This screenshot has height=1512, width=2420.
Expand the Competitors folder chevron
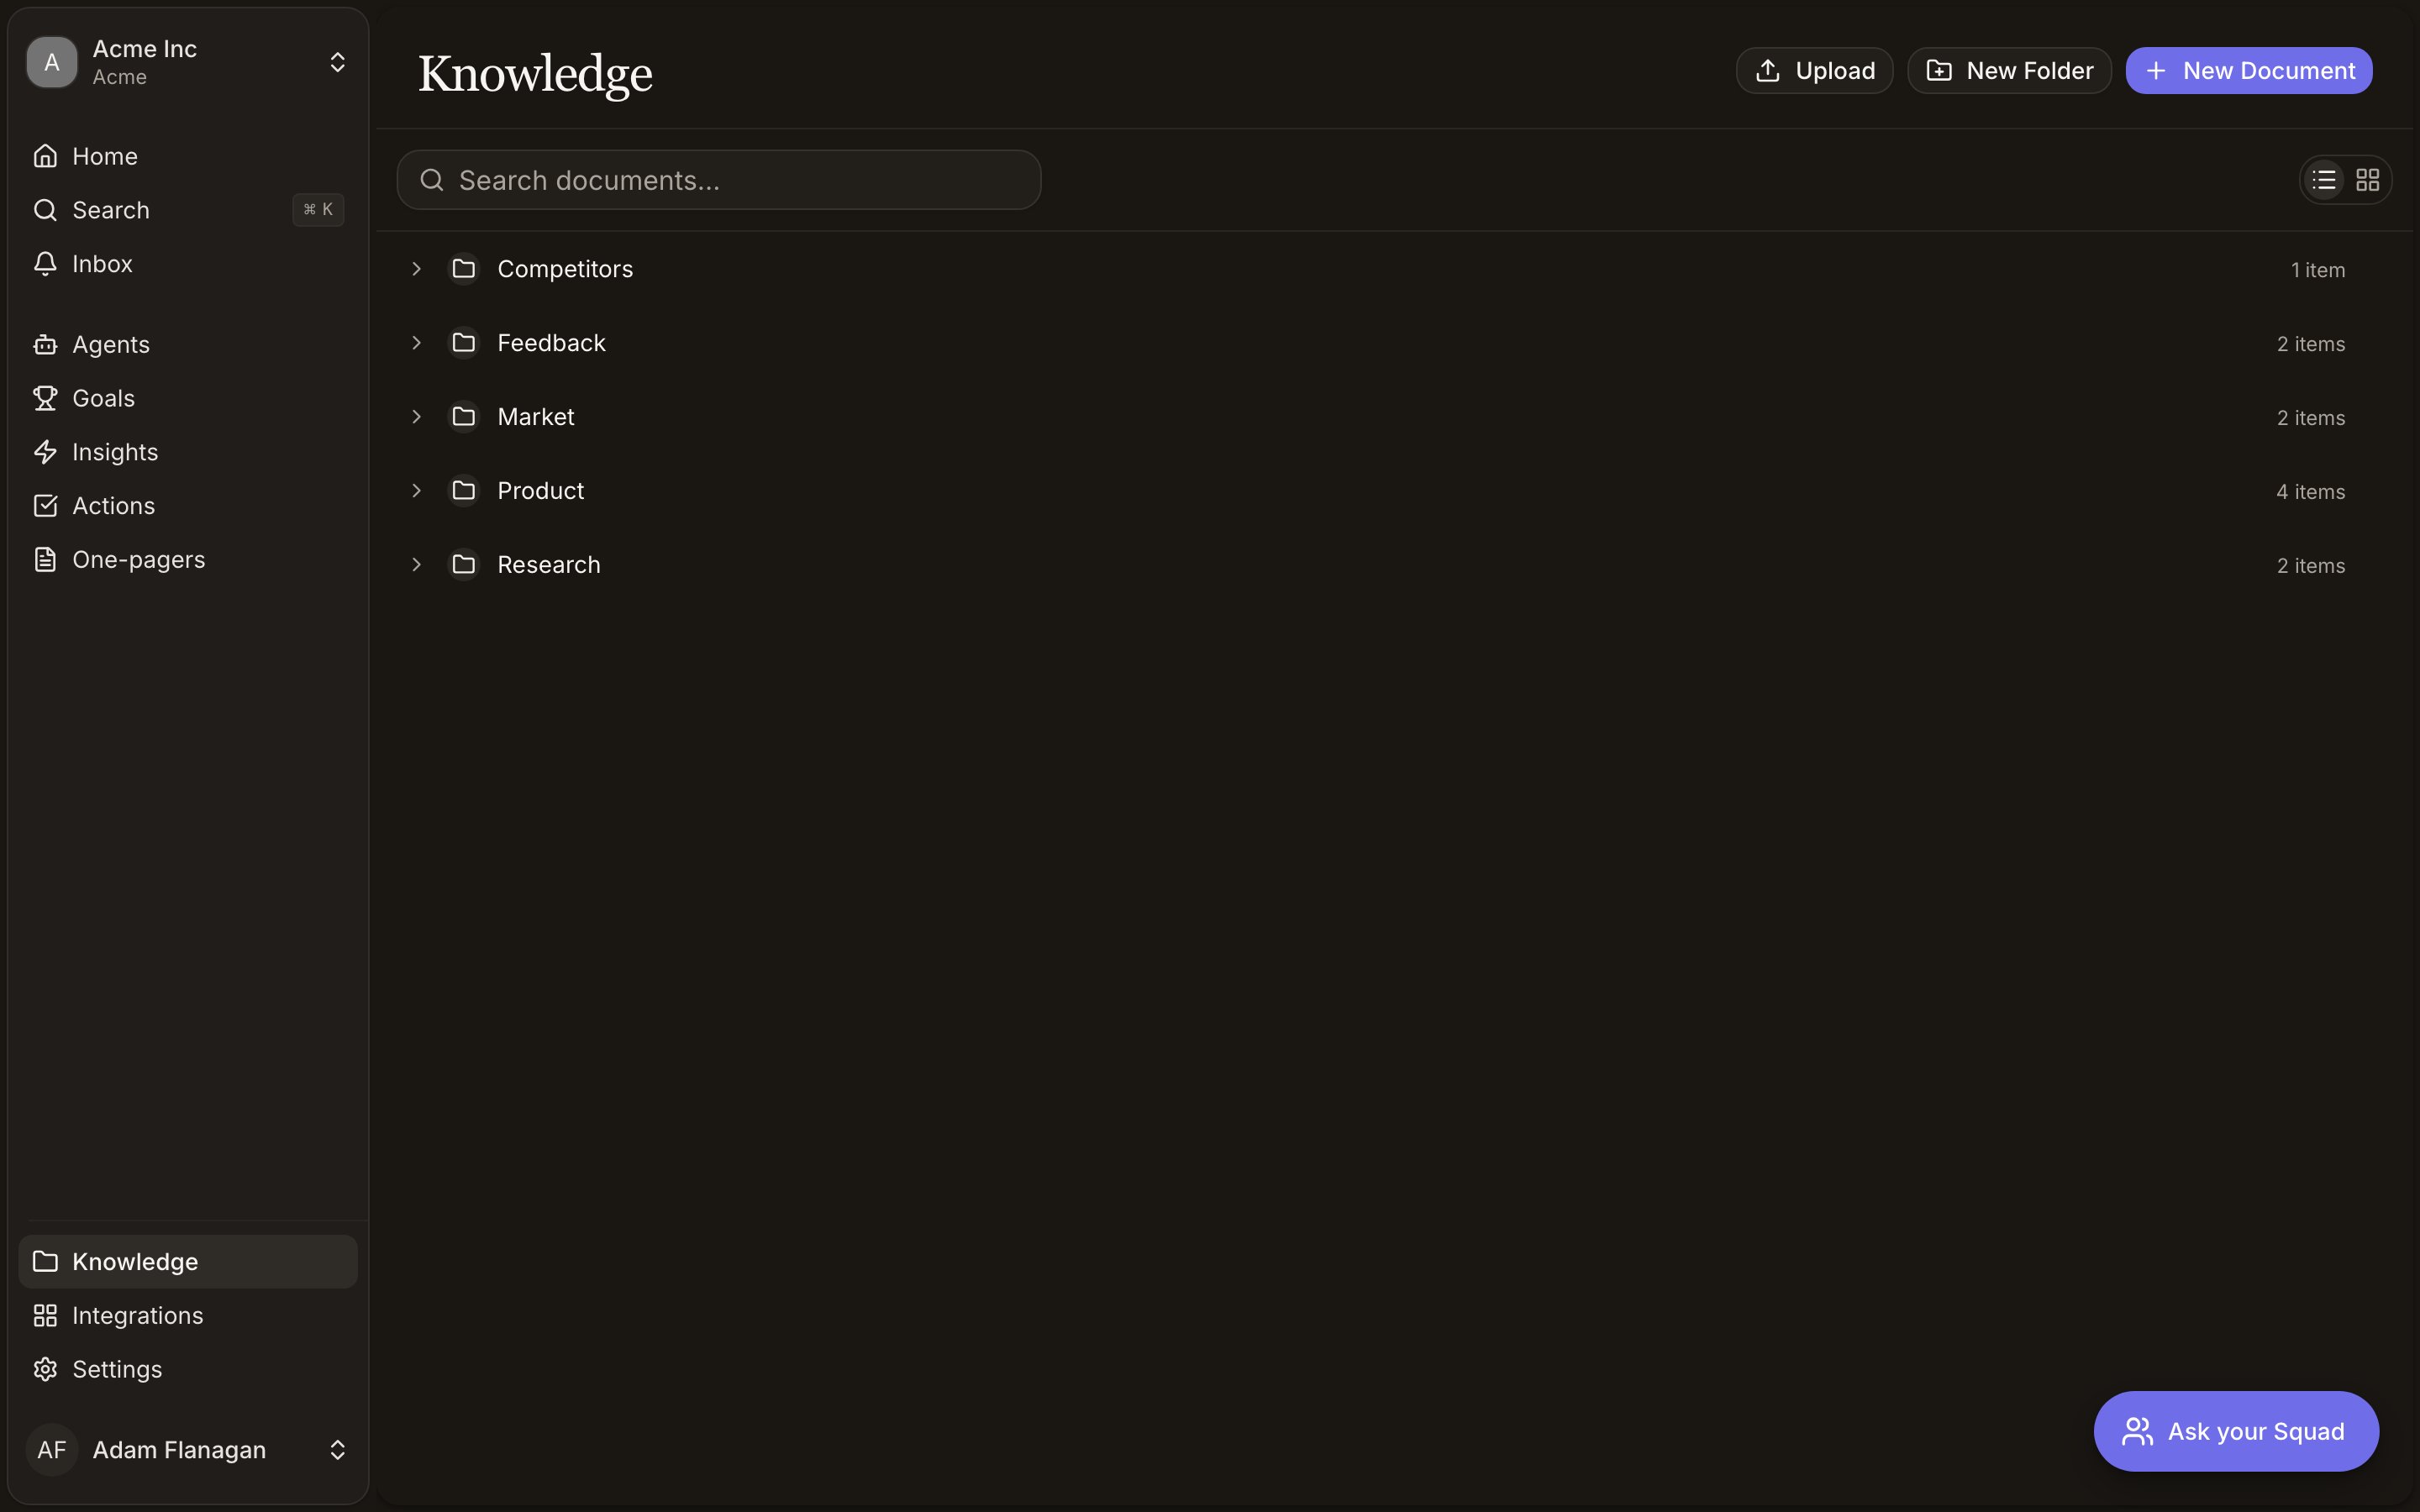click(417, 269)
